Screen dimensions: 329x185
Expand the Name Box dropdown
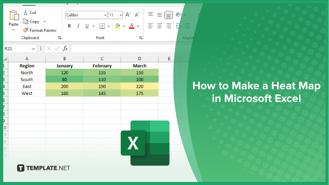[33, 49]
